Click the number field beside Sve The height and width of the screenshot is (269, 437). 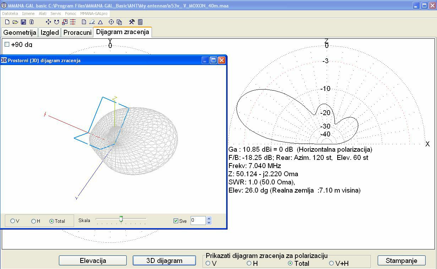(198, 220)
